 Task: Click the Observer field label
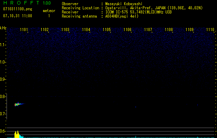tap(70, 4)
